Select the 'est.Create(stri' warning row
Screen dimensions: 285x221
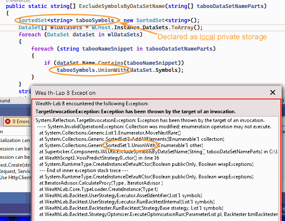pos(15,165)
